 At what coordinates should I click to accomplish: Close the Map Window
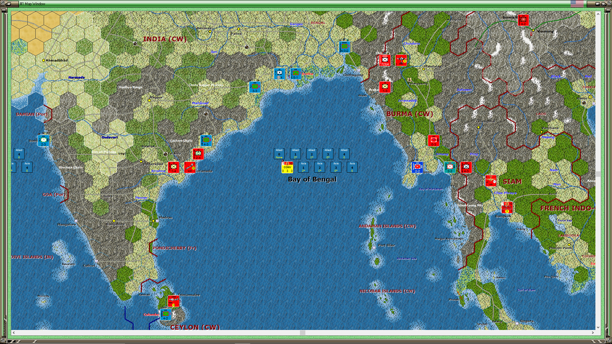(x=604, y=4)
